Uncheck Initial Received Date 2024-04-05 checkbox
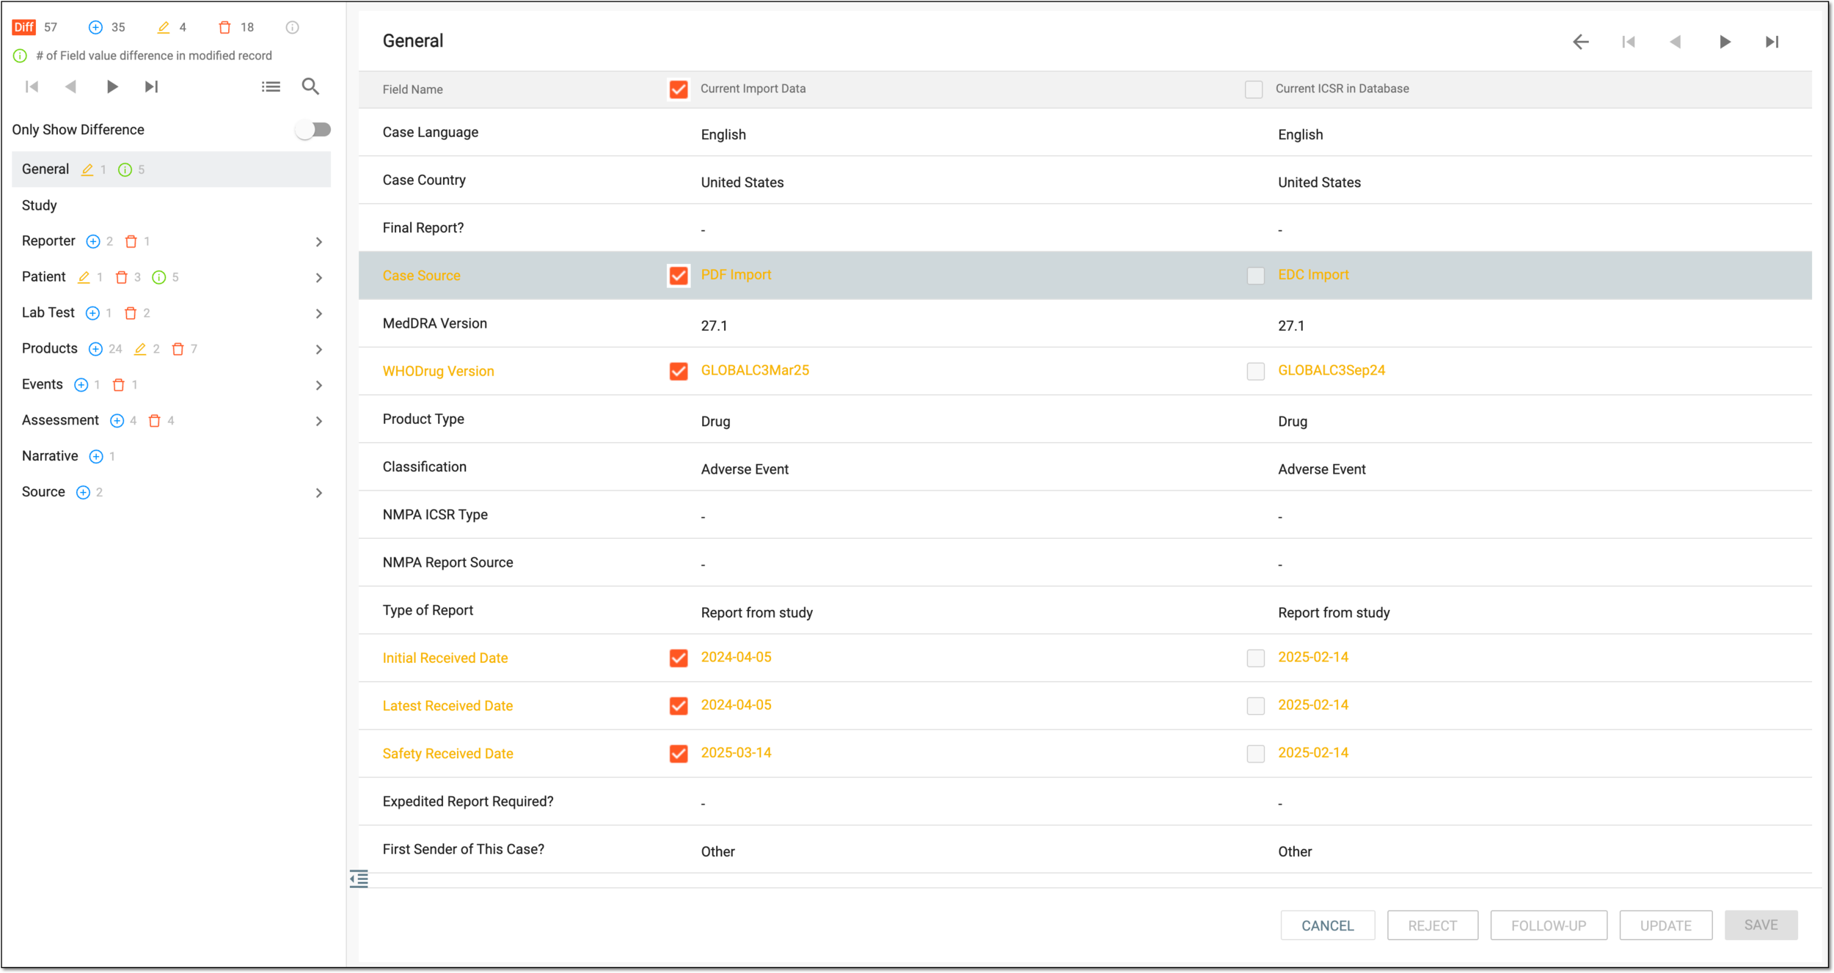 coord(679,658)
